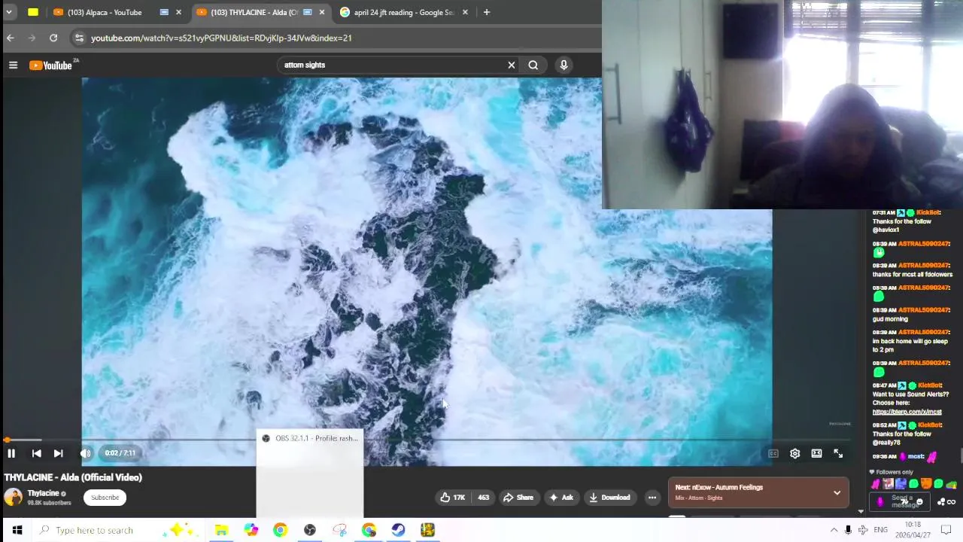This screenshot has height=542, width=963.
Task: Open the Ask AI button
Action: pyautogui.click(x=561, y=497)
